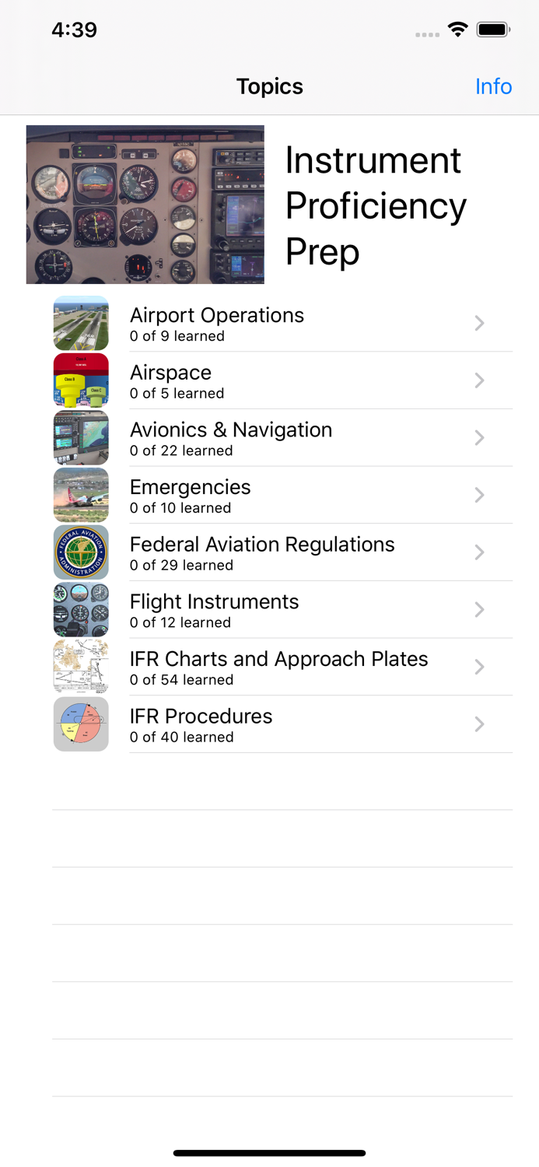Click the Federal Aviation Administration seal icon

(81, 552)
